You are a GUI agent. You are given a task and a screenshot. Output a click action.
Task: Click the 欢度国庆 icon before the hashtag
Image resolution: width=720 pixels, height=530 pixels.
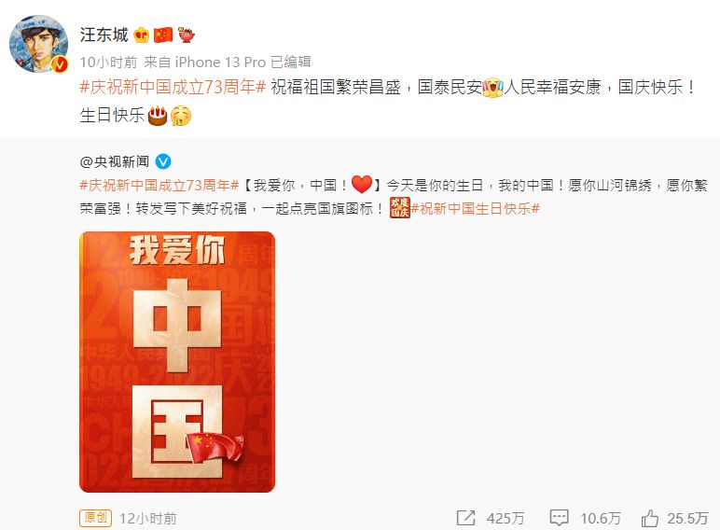click(x=399, y=207)
